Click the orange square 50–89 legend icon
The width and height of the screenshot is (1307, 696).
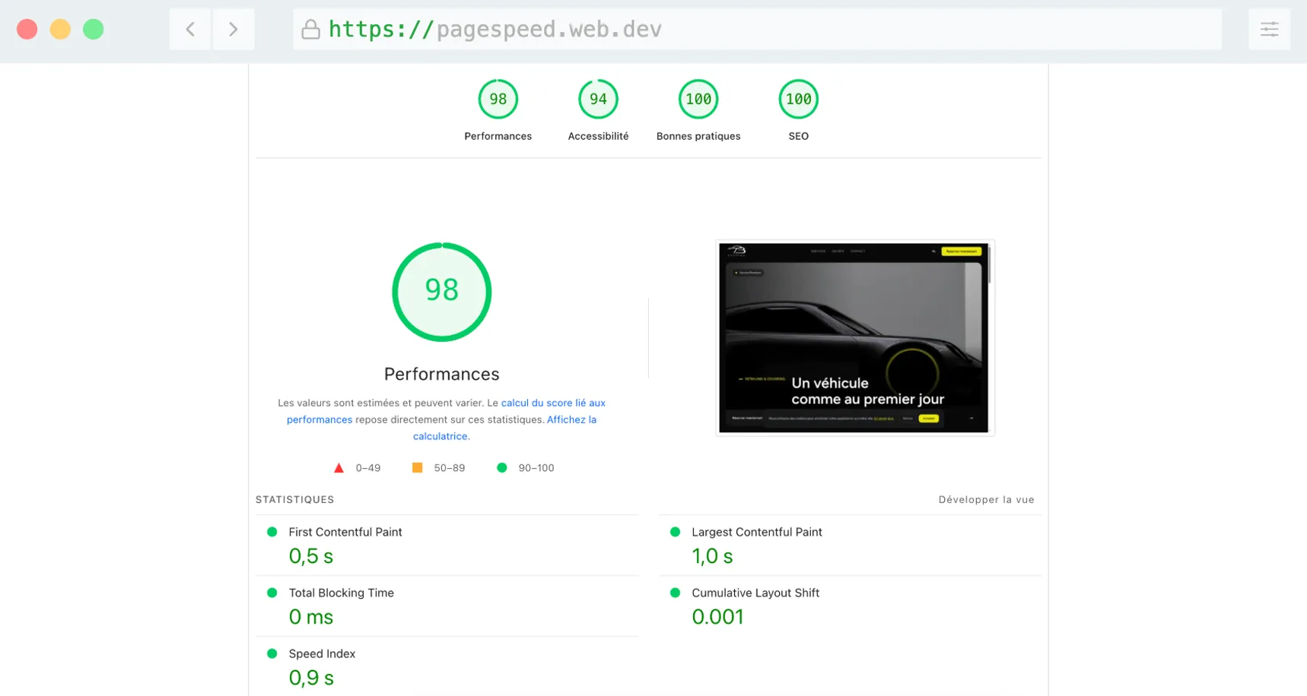417,467
